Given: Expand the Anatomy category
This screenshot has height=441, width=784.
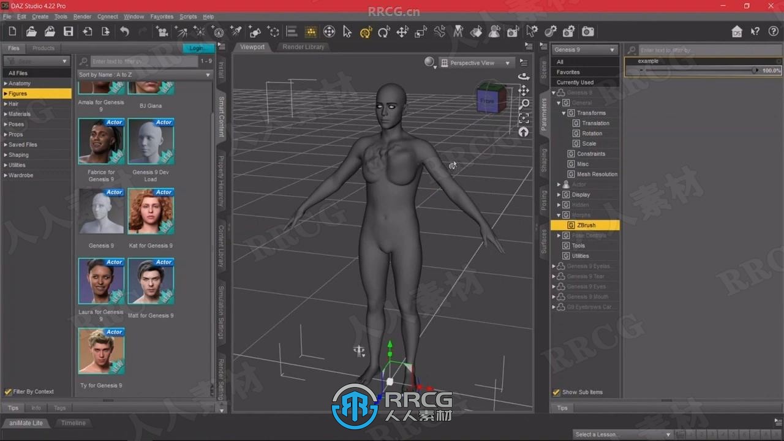Looking at the screenshot, I should click(6, 83).
